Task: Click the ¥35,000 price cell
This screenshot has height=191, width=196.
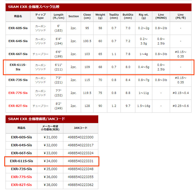Action: (x=50, y=169)
